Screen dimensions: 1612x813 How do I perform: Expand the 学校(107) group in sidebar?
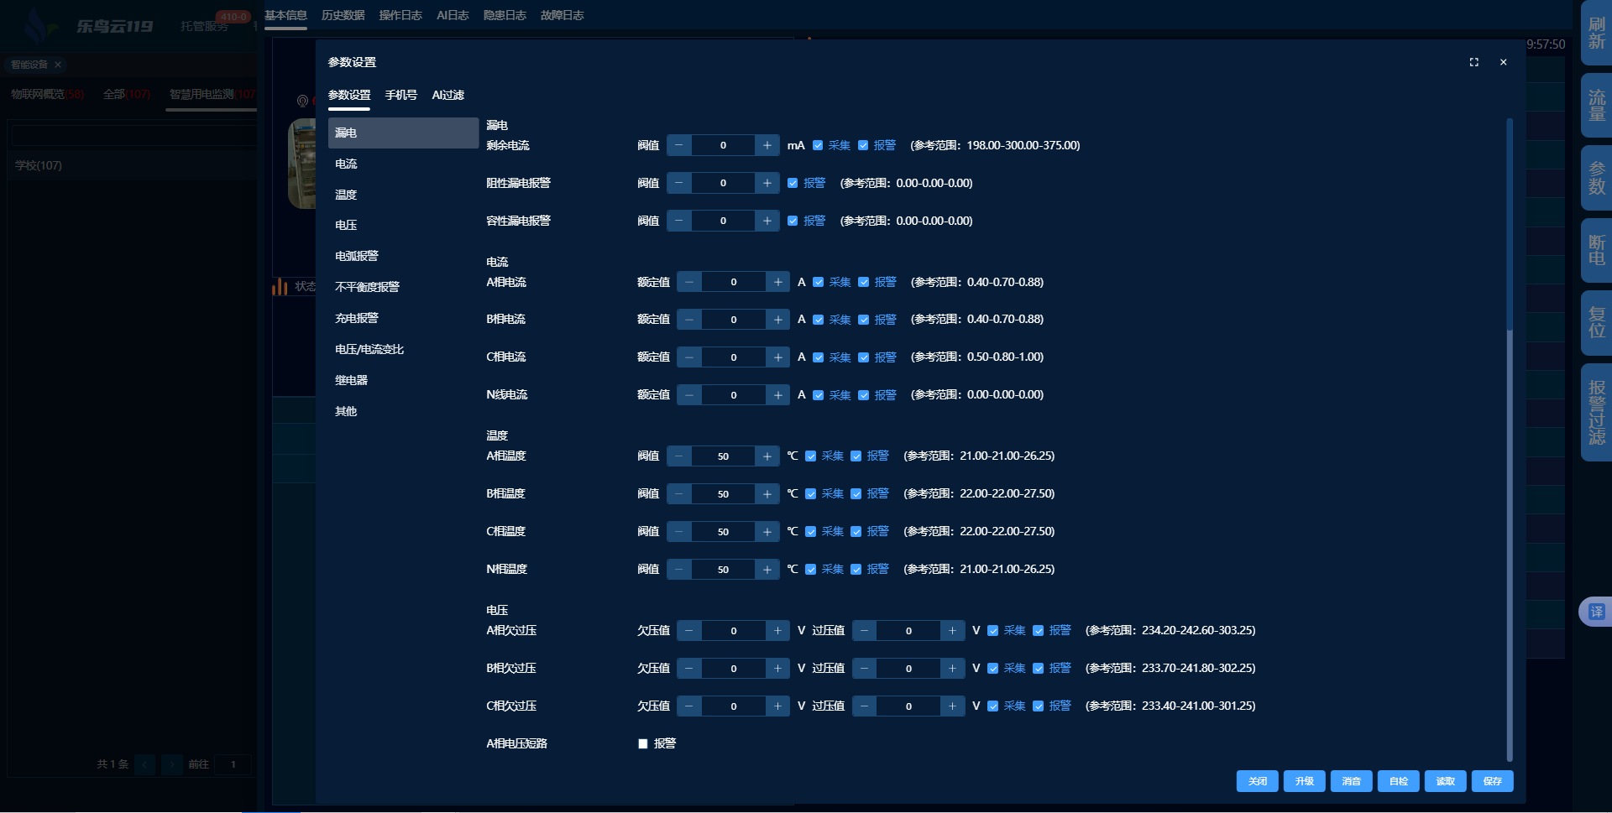(x=39, y=165)
